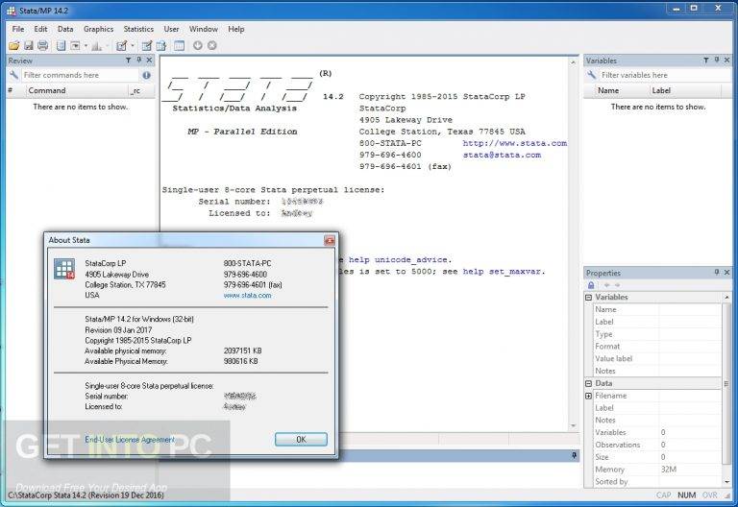738x507 pixels.
Task: Open the Help menu
Action: [236, 29]
